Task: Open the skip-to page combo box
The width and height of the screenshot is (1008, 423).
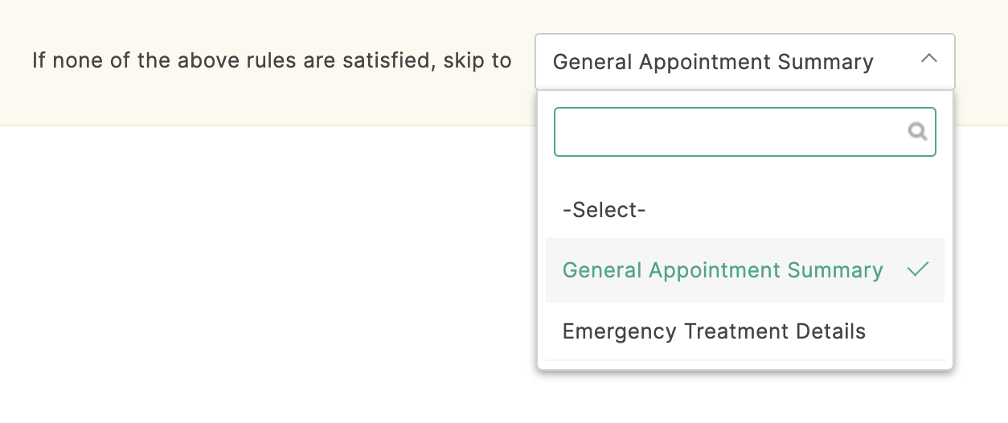Action: 744,62
